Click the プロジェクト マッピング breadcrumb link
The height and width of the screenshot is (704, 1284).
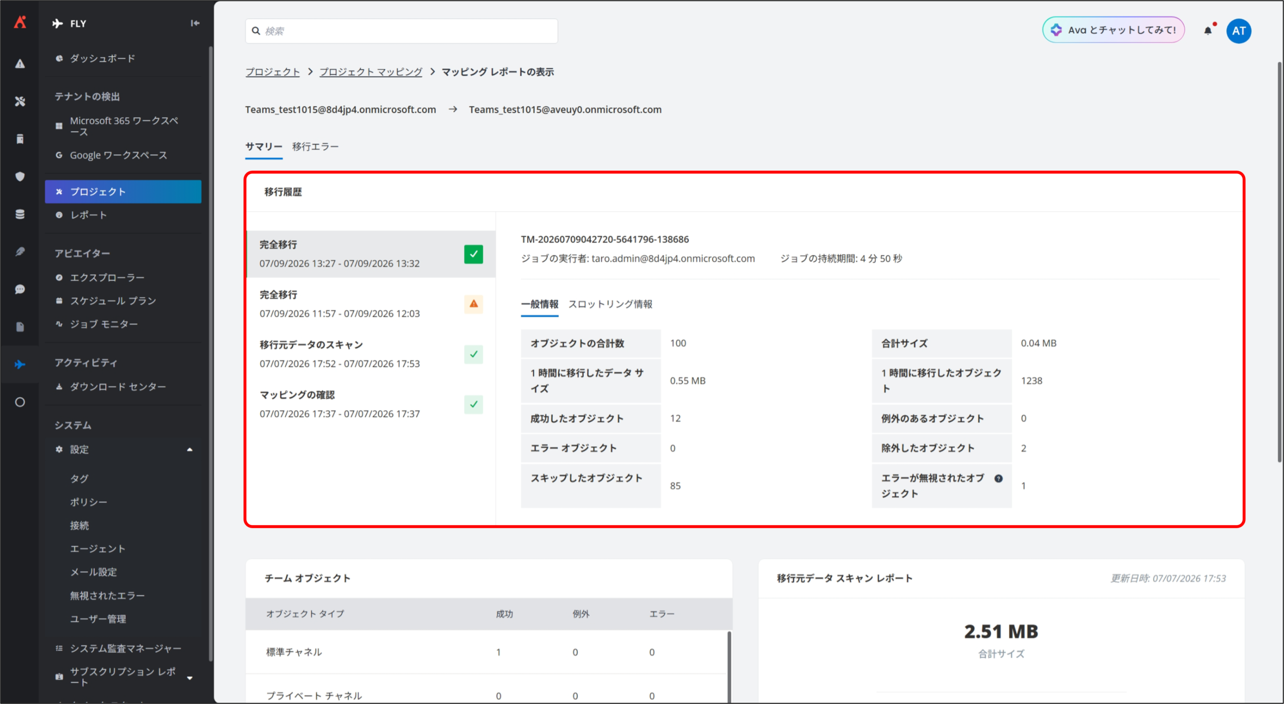(371, 72)
